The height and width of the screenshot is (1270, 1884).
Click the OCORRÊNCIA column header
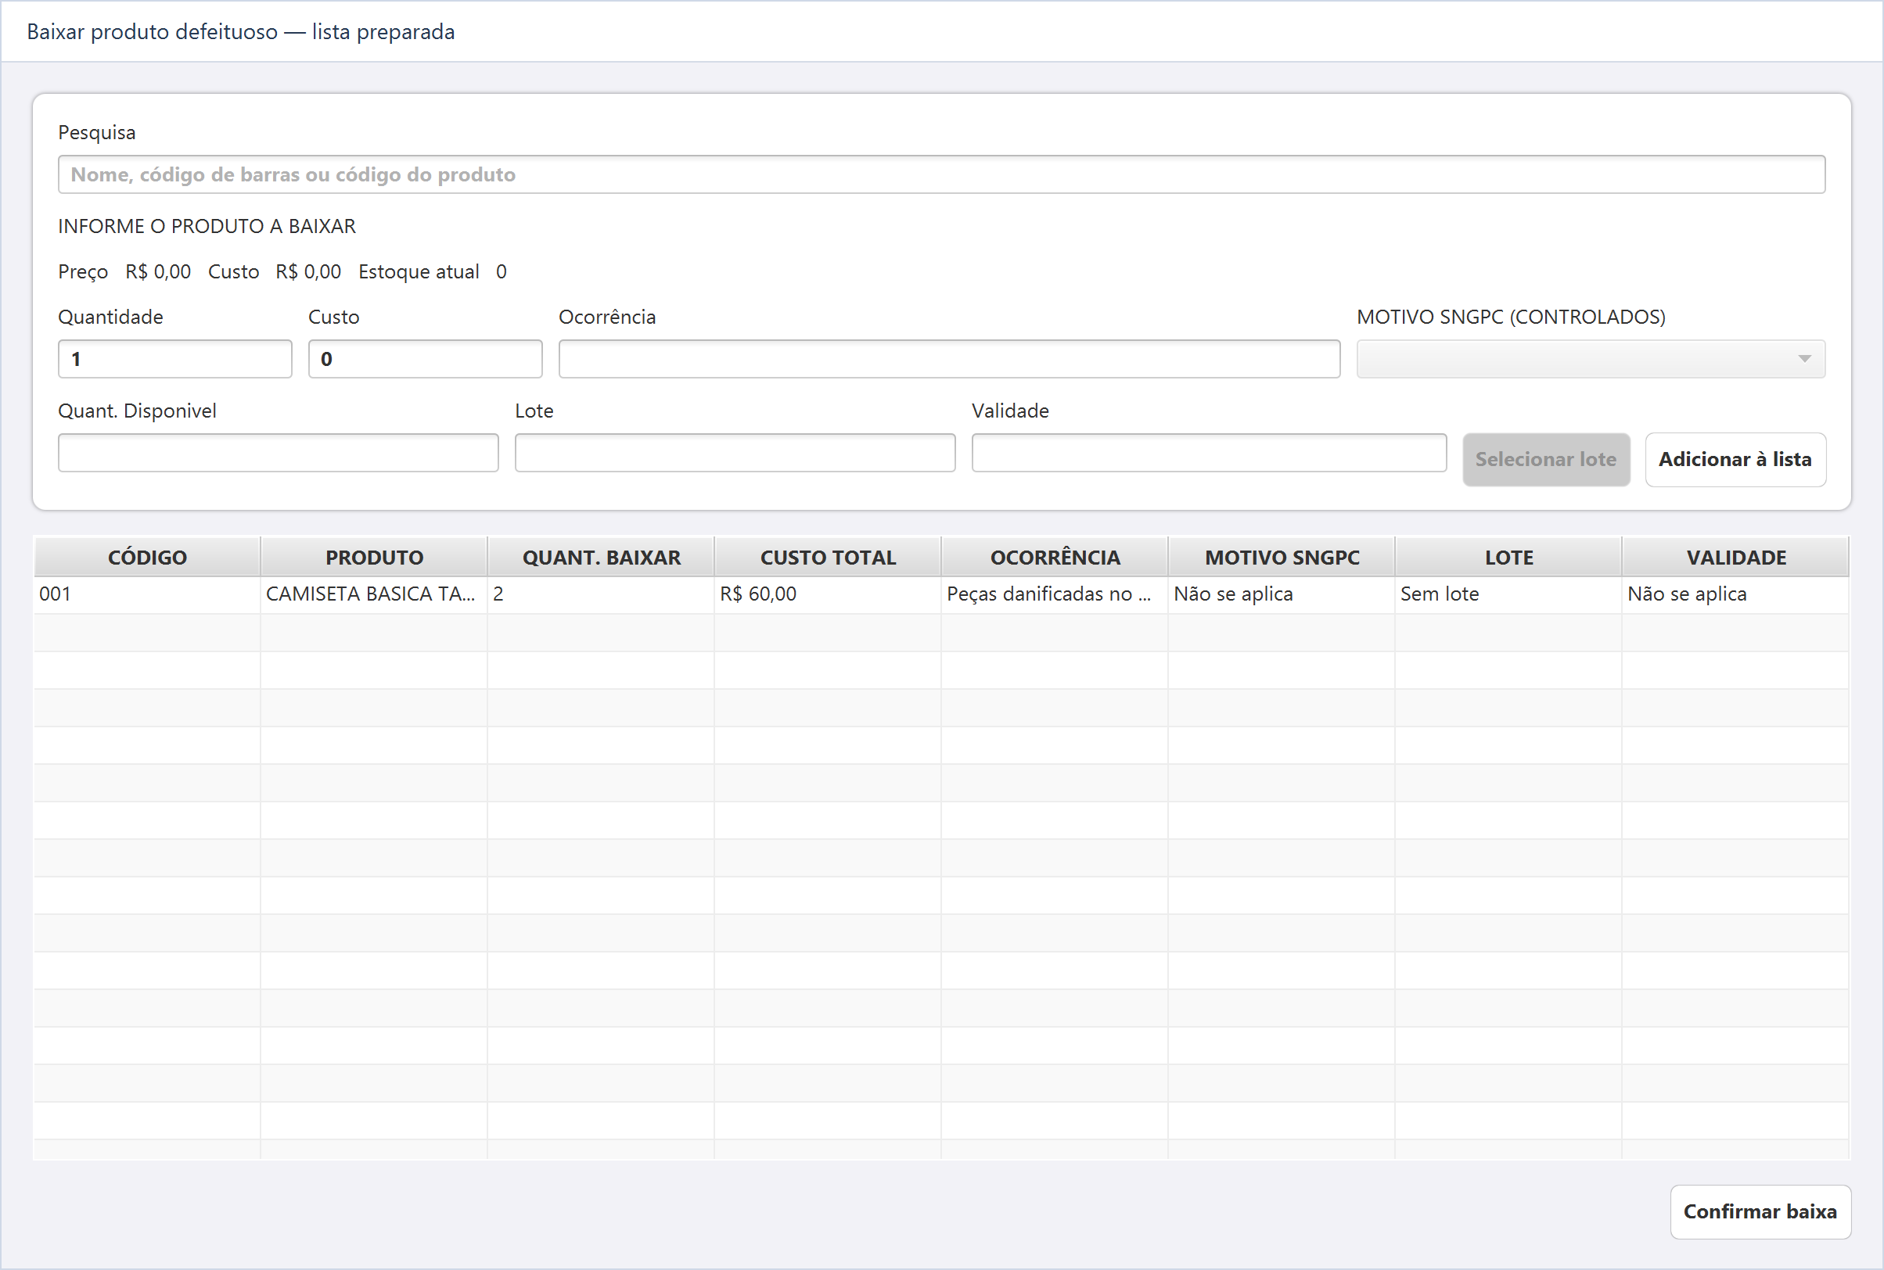point(1055,558)
